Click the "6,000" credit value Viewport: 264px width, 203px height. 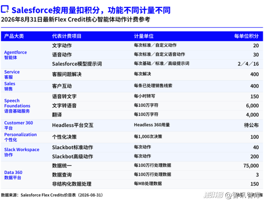point(253,106)
